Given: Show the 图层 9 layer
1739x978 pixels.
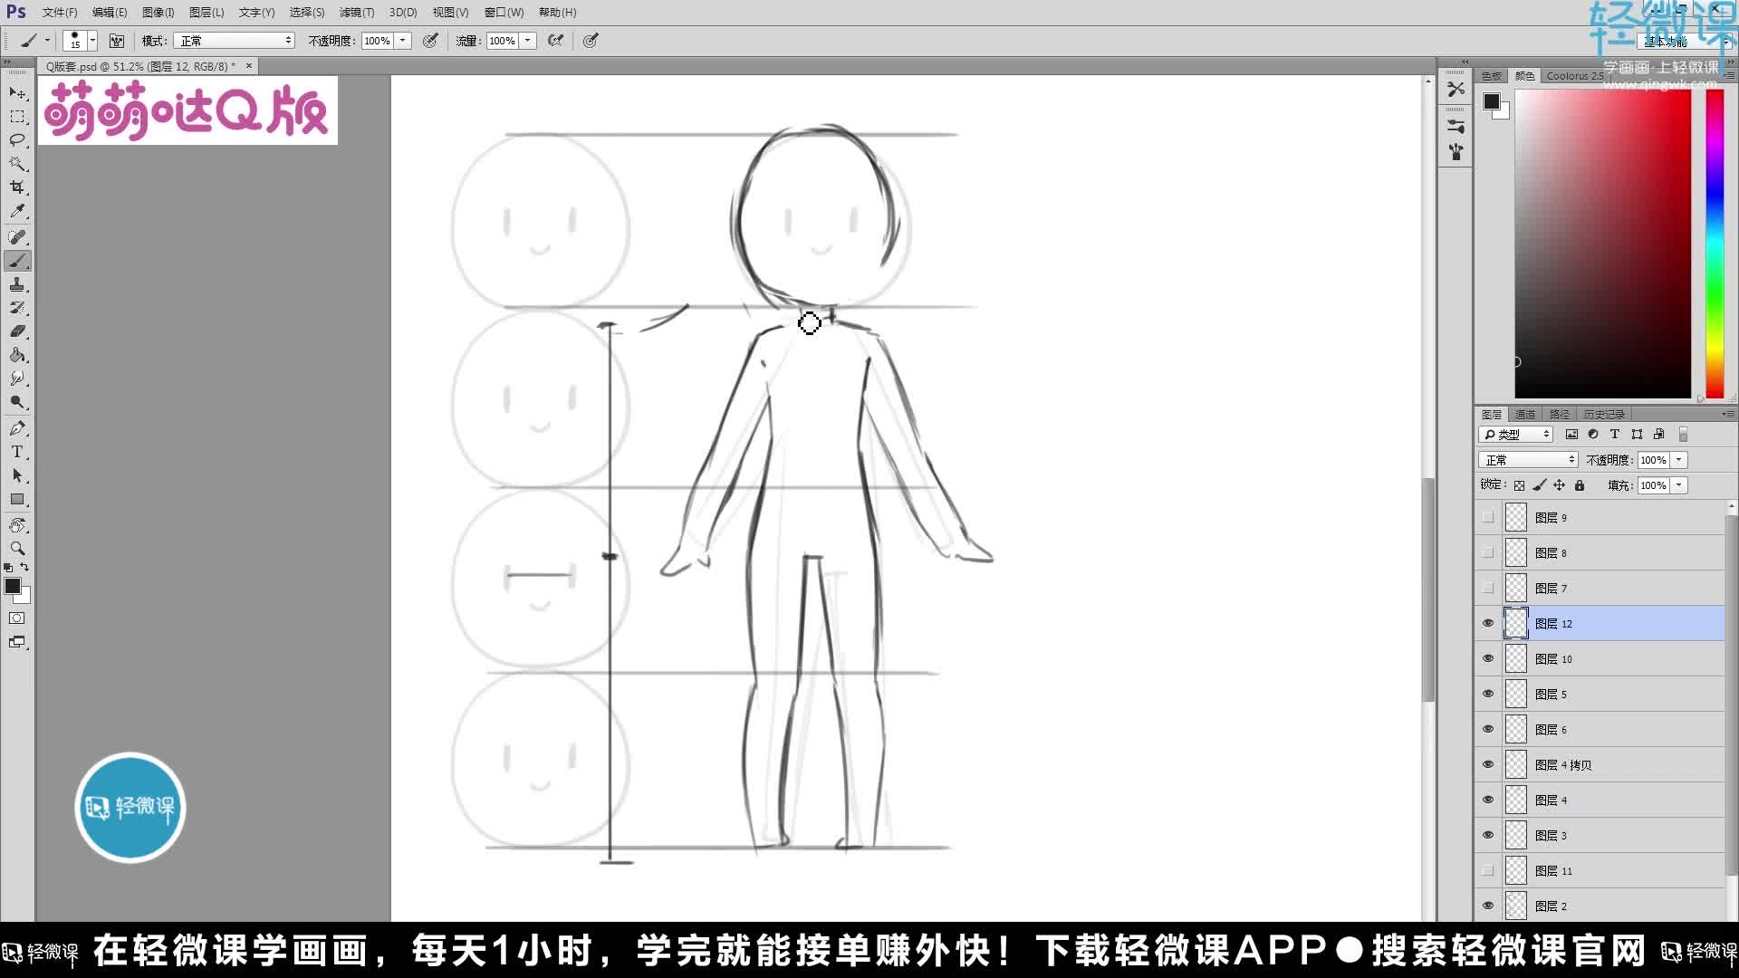Looking at the screenshot, I should click(x=1488, y=517).
